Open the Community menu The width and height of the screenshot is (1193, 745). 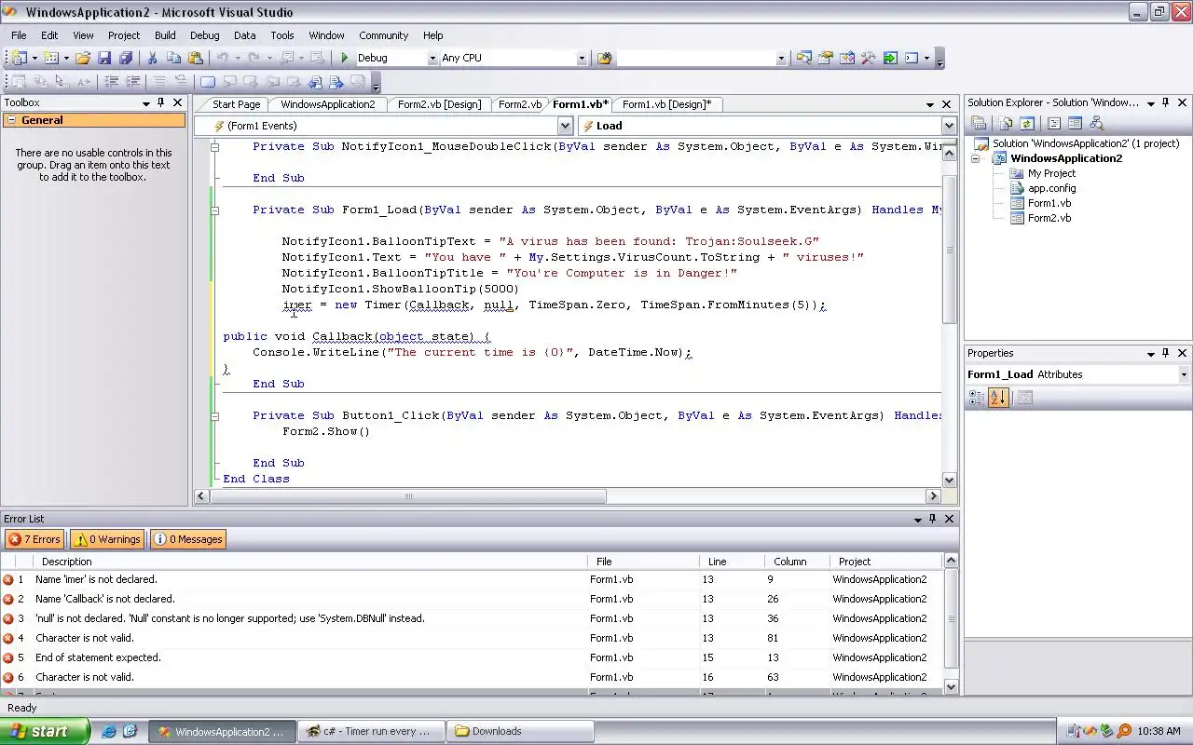click(384, 35)
